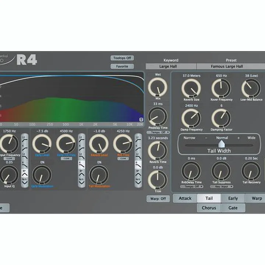Image resolution: width=265 pixels, height=265 pixels.
Task: Open Tempo: Off dropdown under RvbDelay Time
Action: 192,187
